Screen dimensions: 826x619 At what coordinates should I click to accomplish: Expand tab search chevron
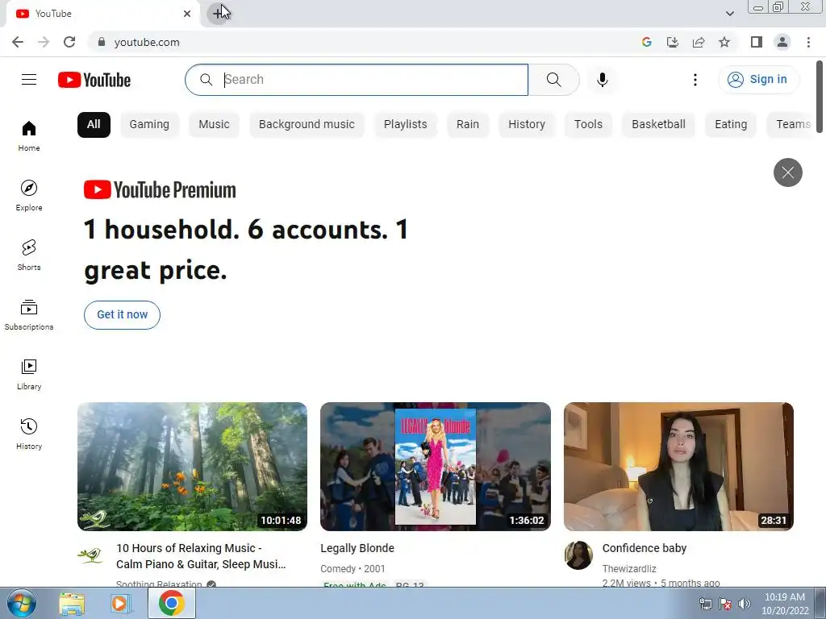click(x=729, y=14)
